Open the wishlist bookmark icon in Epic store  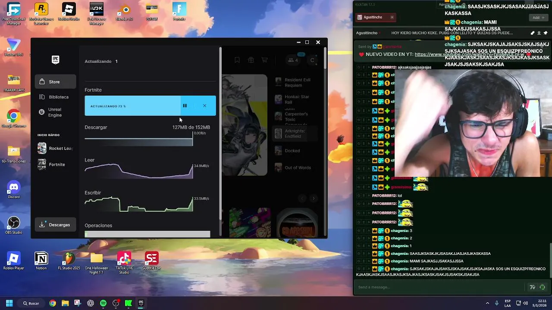237,60
